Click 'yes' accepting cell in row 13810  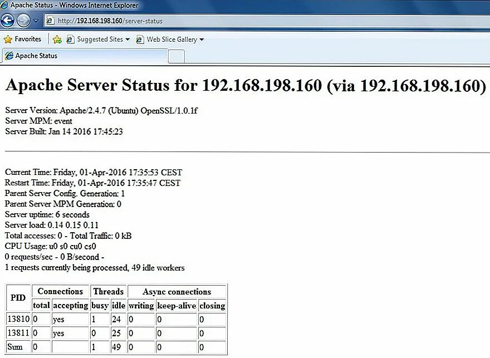click(x=71, y=319)
